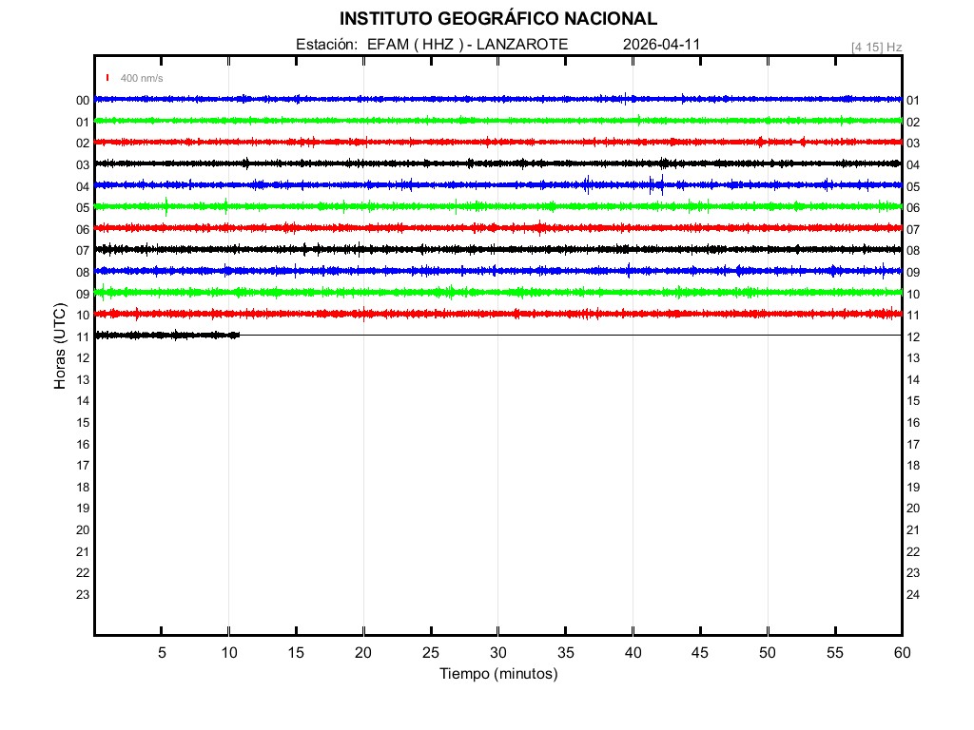Click the 5-minute tick label on time axis
Image resolution: width=974 pixels, height=730 pixels.
[162, 653]
